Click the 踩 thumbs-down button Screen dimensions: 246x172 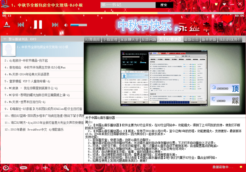pyautogui.click(x=225, y=101)
